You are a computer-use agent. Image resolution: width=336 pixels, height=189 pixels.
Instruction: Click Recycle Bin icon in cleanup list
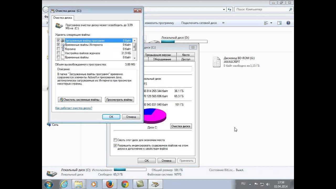pos(63,49)
